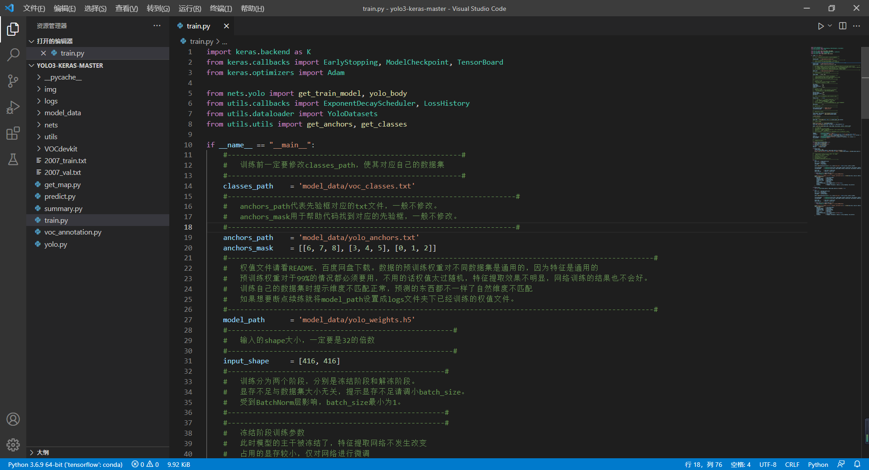Open the editor More Actions ellipsis
869x470 pixels.
[856, 26]
